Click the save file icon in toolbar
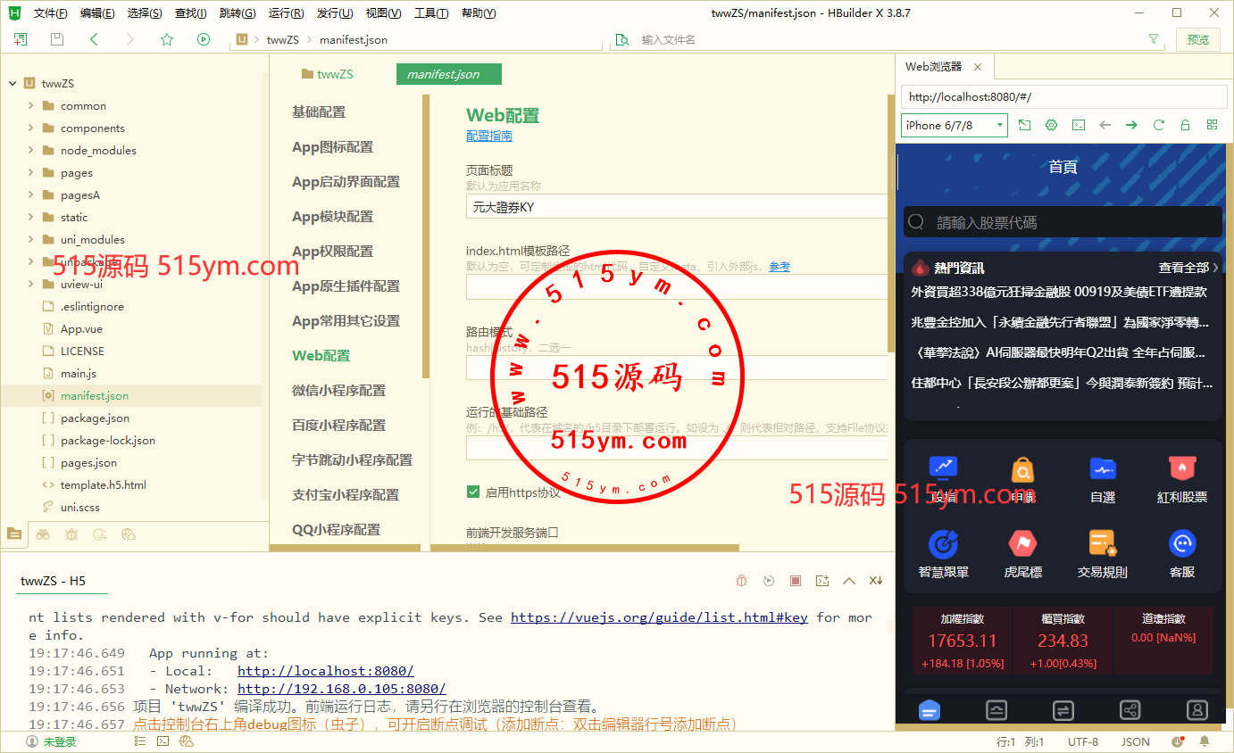The height and width of the screenshot is (753, 1234). (57, 39)
